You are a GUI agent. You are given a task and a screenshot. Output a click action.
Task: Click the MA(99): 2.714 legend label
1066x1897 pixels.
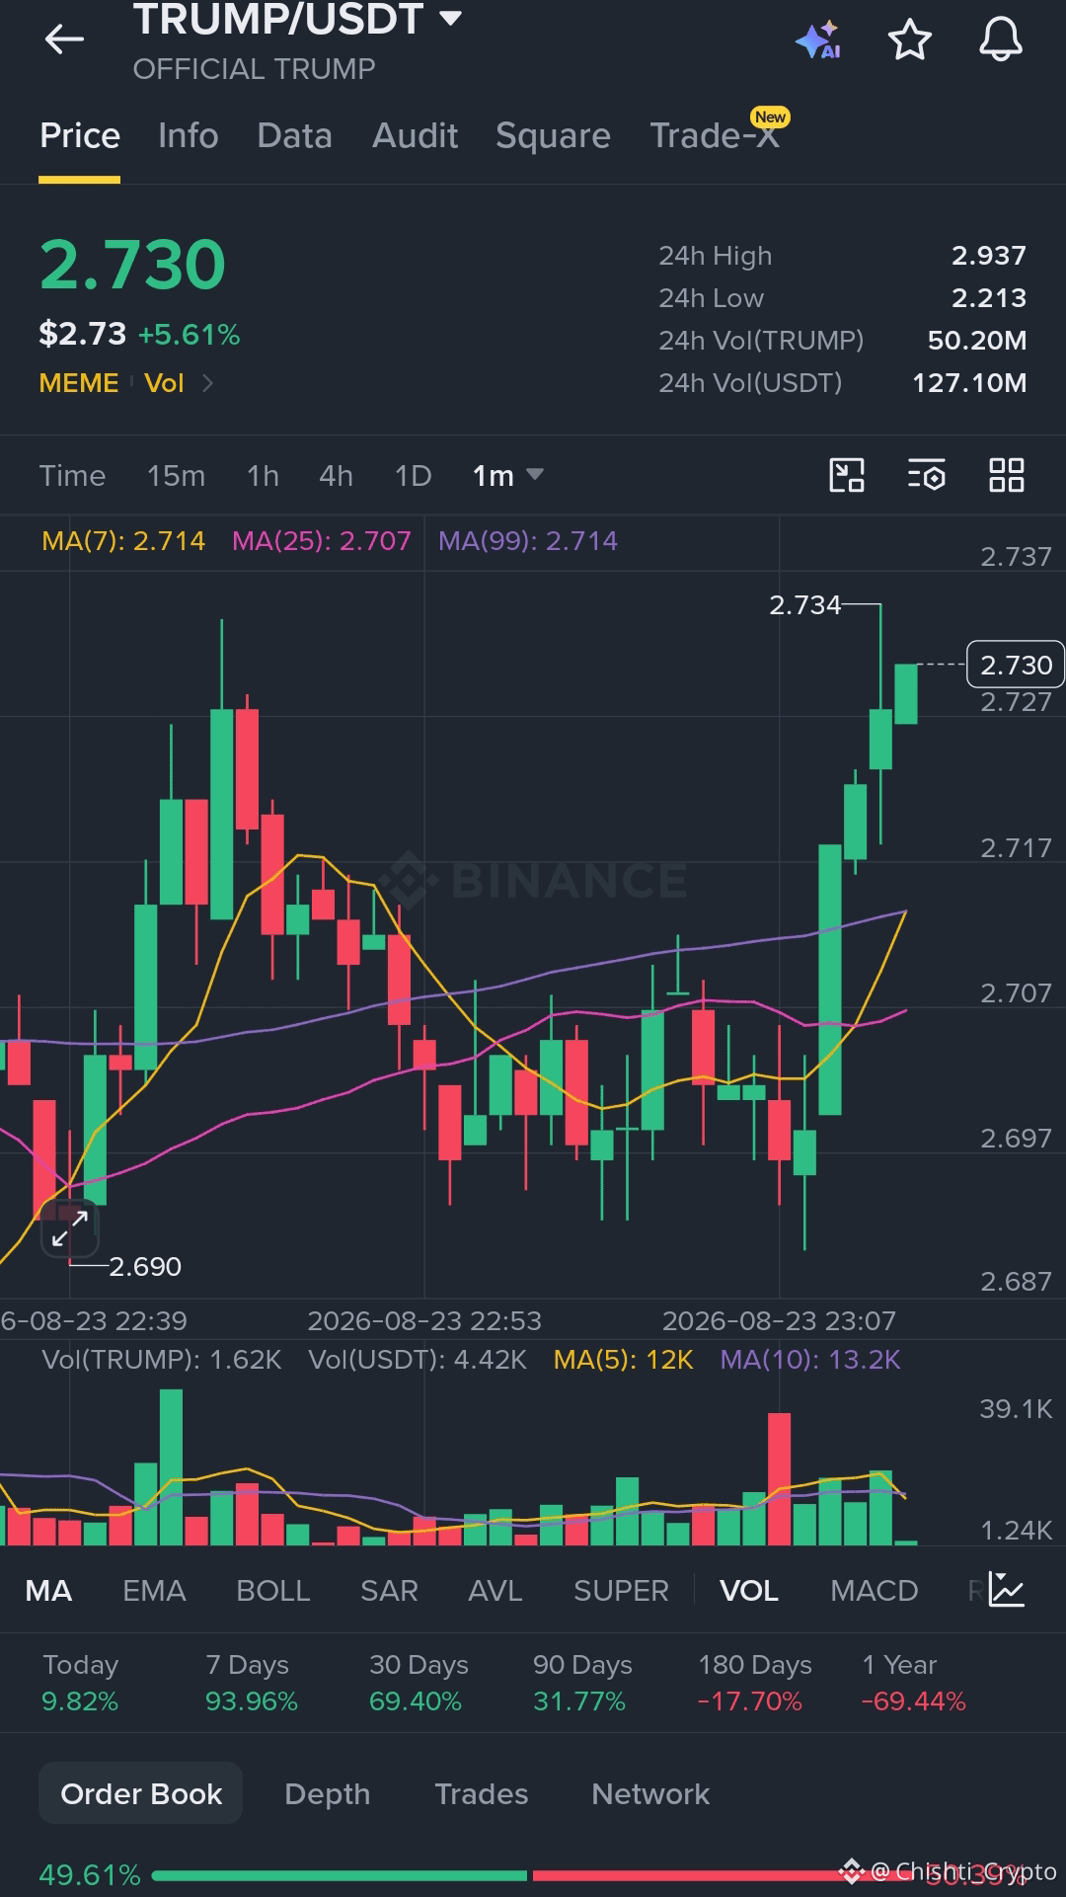[528, 541]
